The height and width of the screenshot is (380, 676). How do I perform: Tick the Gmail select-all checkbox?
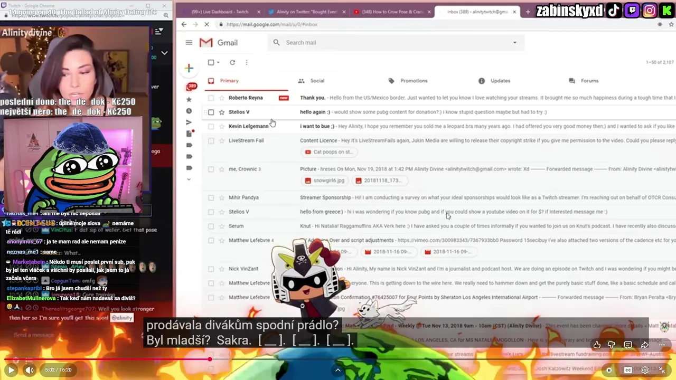[211, 62]
